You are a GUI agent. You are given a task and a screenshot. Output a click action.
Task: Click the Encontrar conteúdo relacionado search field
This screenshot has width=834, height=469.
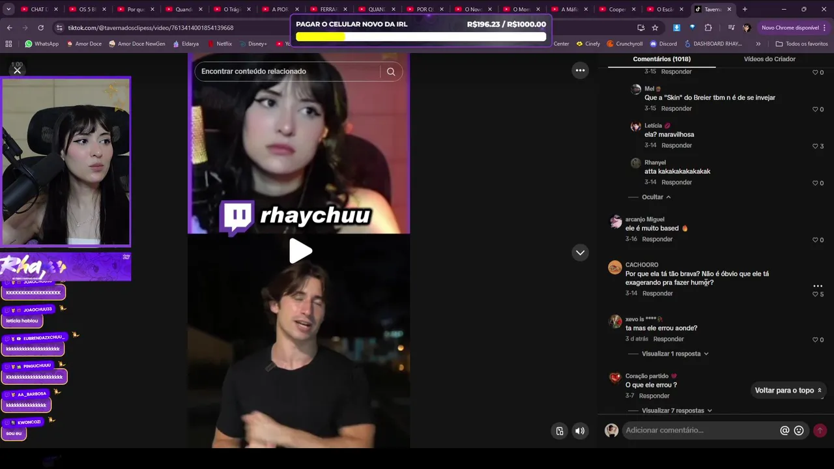(287, 72)
